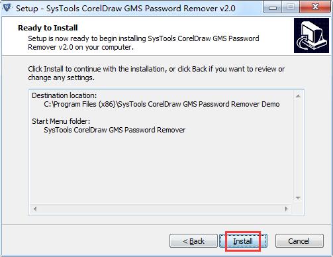The height and width of the screenshot is (257, 333).
Task: Click the Start Menu folder name line
Action: tap(115, 130)
